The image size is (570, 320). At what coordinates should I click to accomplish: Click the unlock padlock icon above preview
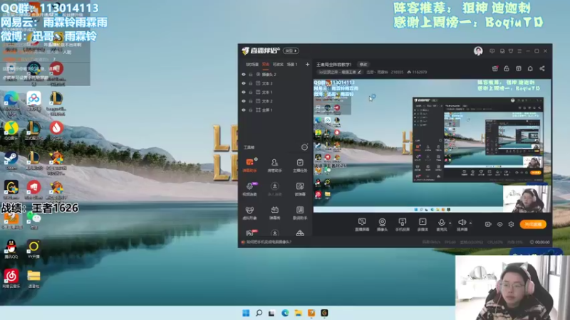click(507, 68)
